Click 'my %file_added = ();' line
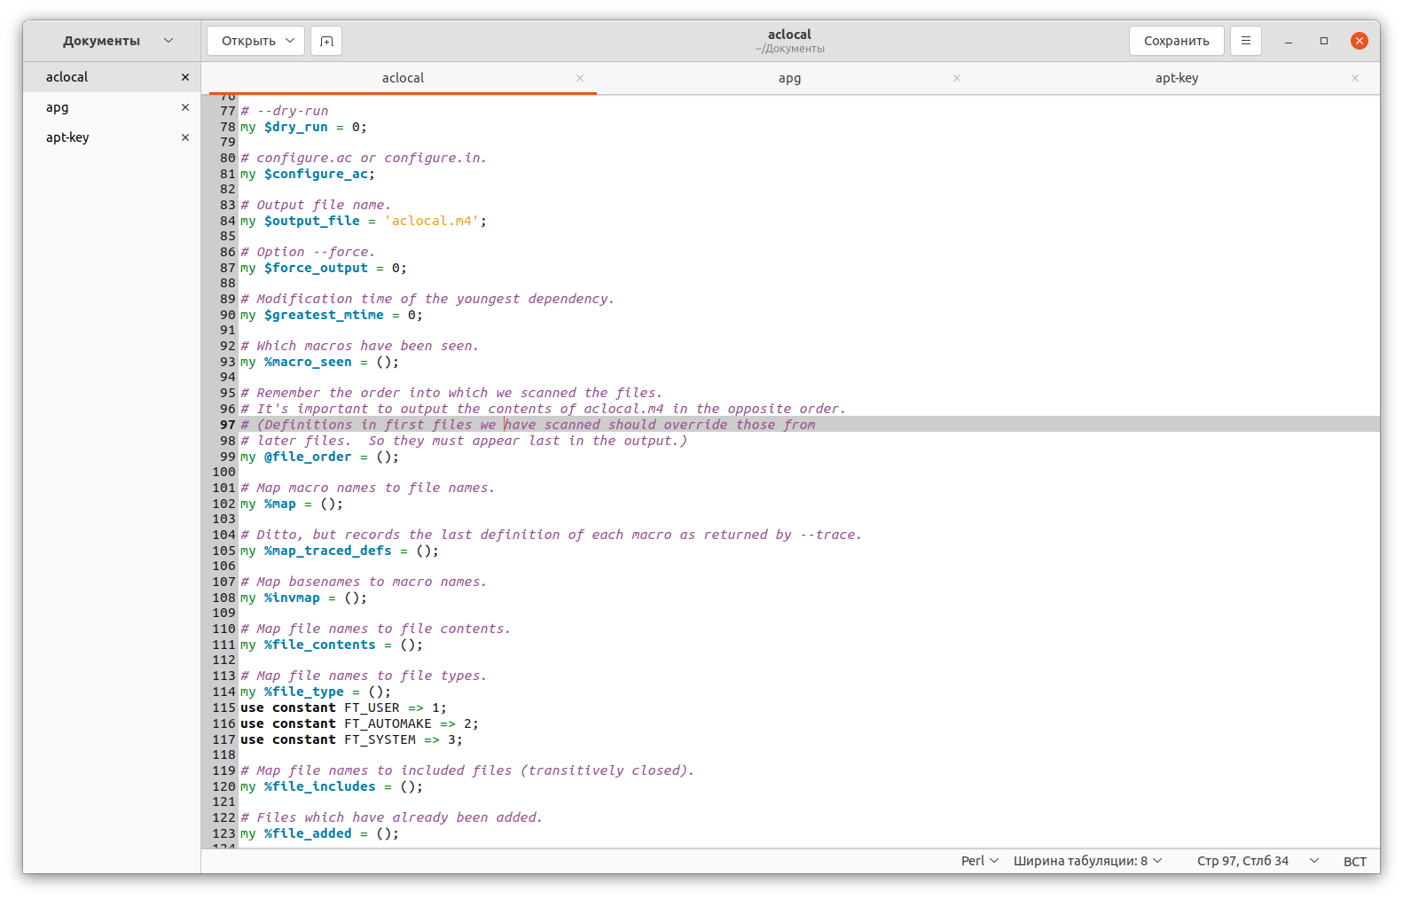Screen dimensions: 1403x899 click(x=319, y=833)
